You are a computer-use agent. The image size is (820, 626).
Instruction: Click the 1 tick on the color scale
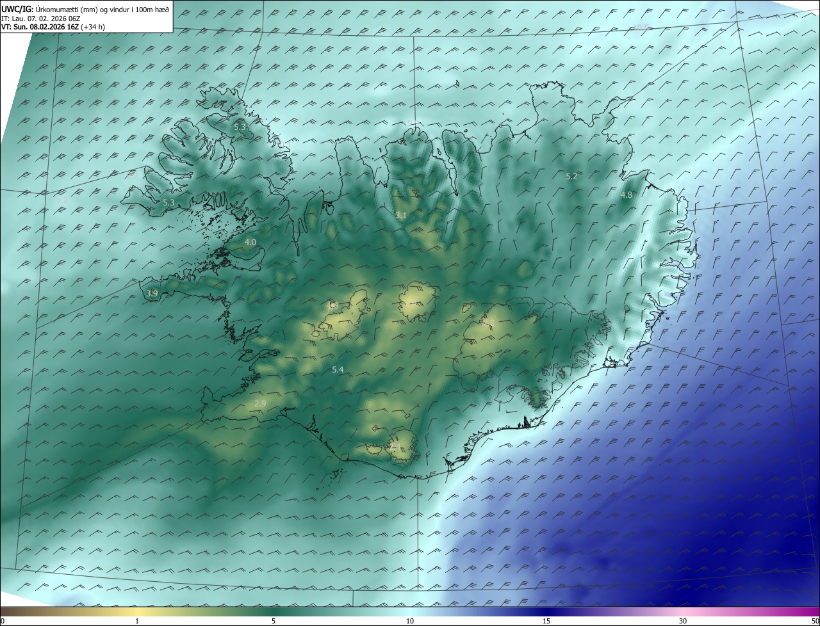coord(137,621)
